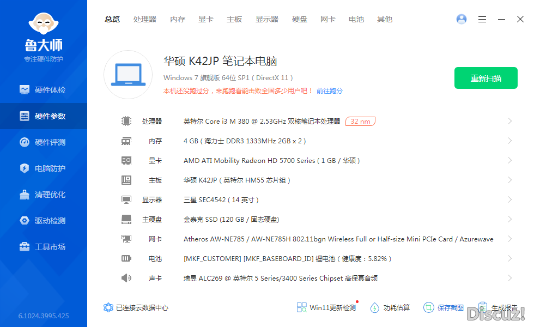Follow the 前往跑分 link
Viewport: 534px width, 327px height.
click(x=329, y=91)
